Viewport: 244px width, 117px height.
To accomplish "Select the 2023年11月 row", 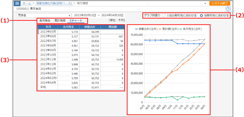I will click(81, 60).
